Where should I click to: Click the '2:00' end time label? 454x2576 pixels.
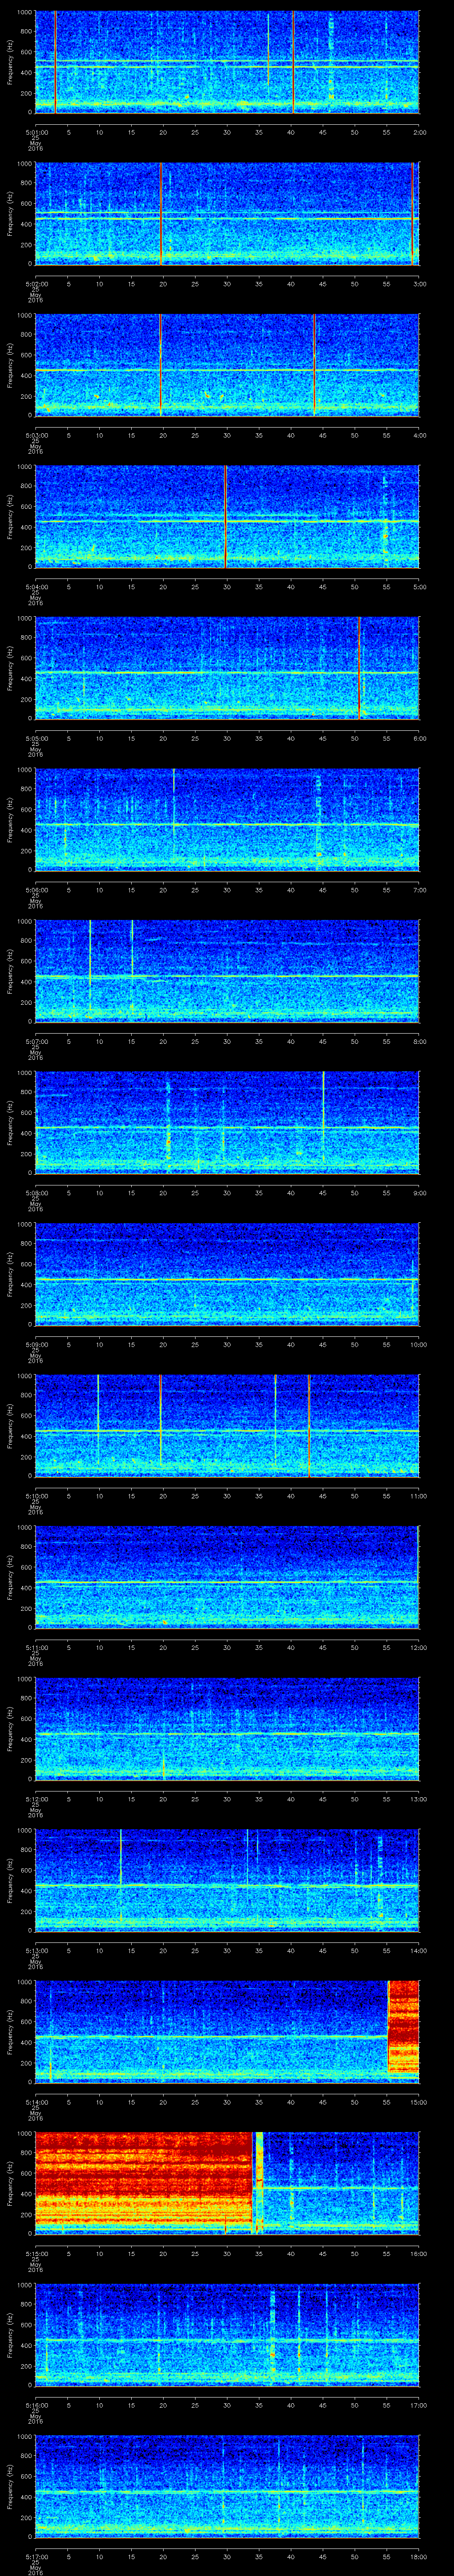pos(419,132)
